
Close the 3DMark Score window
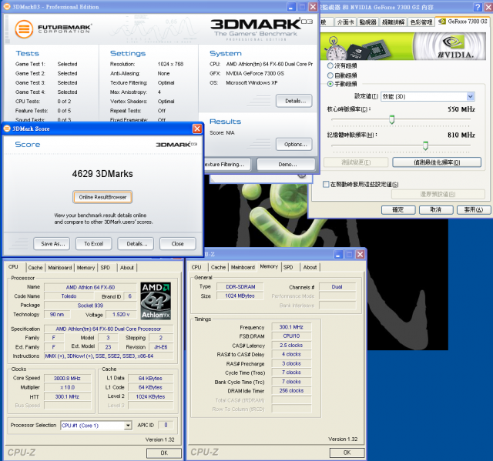197,129
